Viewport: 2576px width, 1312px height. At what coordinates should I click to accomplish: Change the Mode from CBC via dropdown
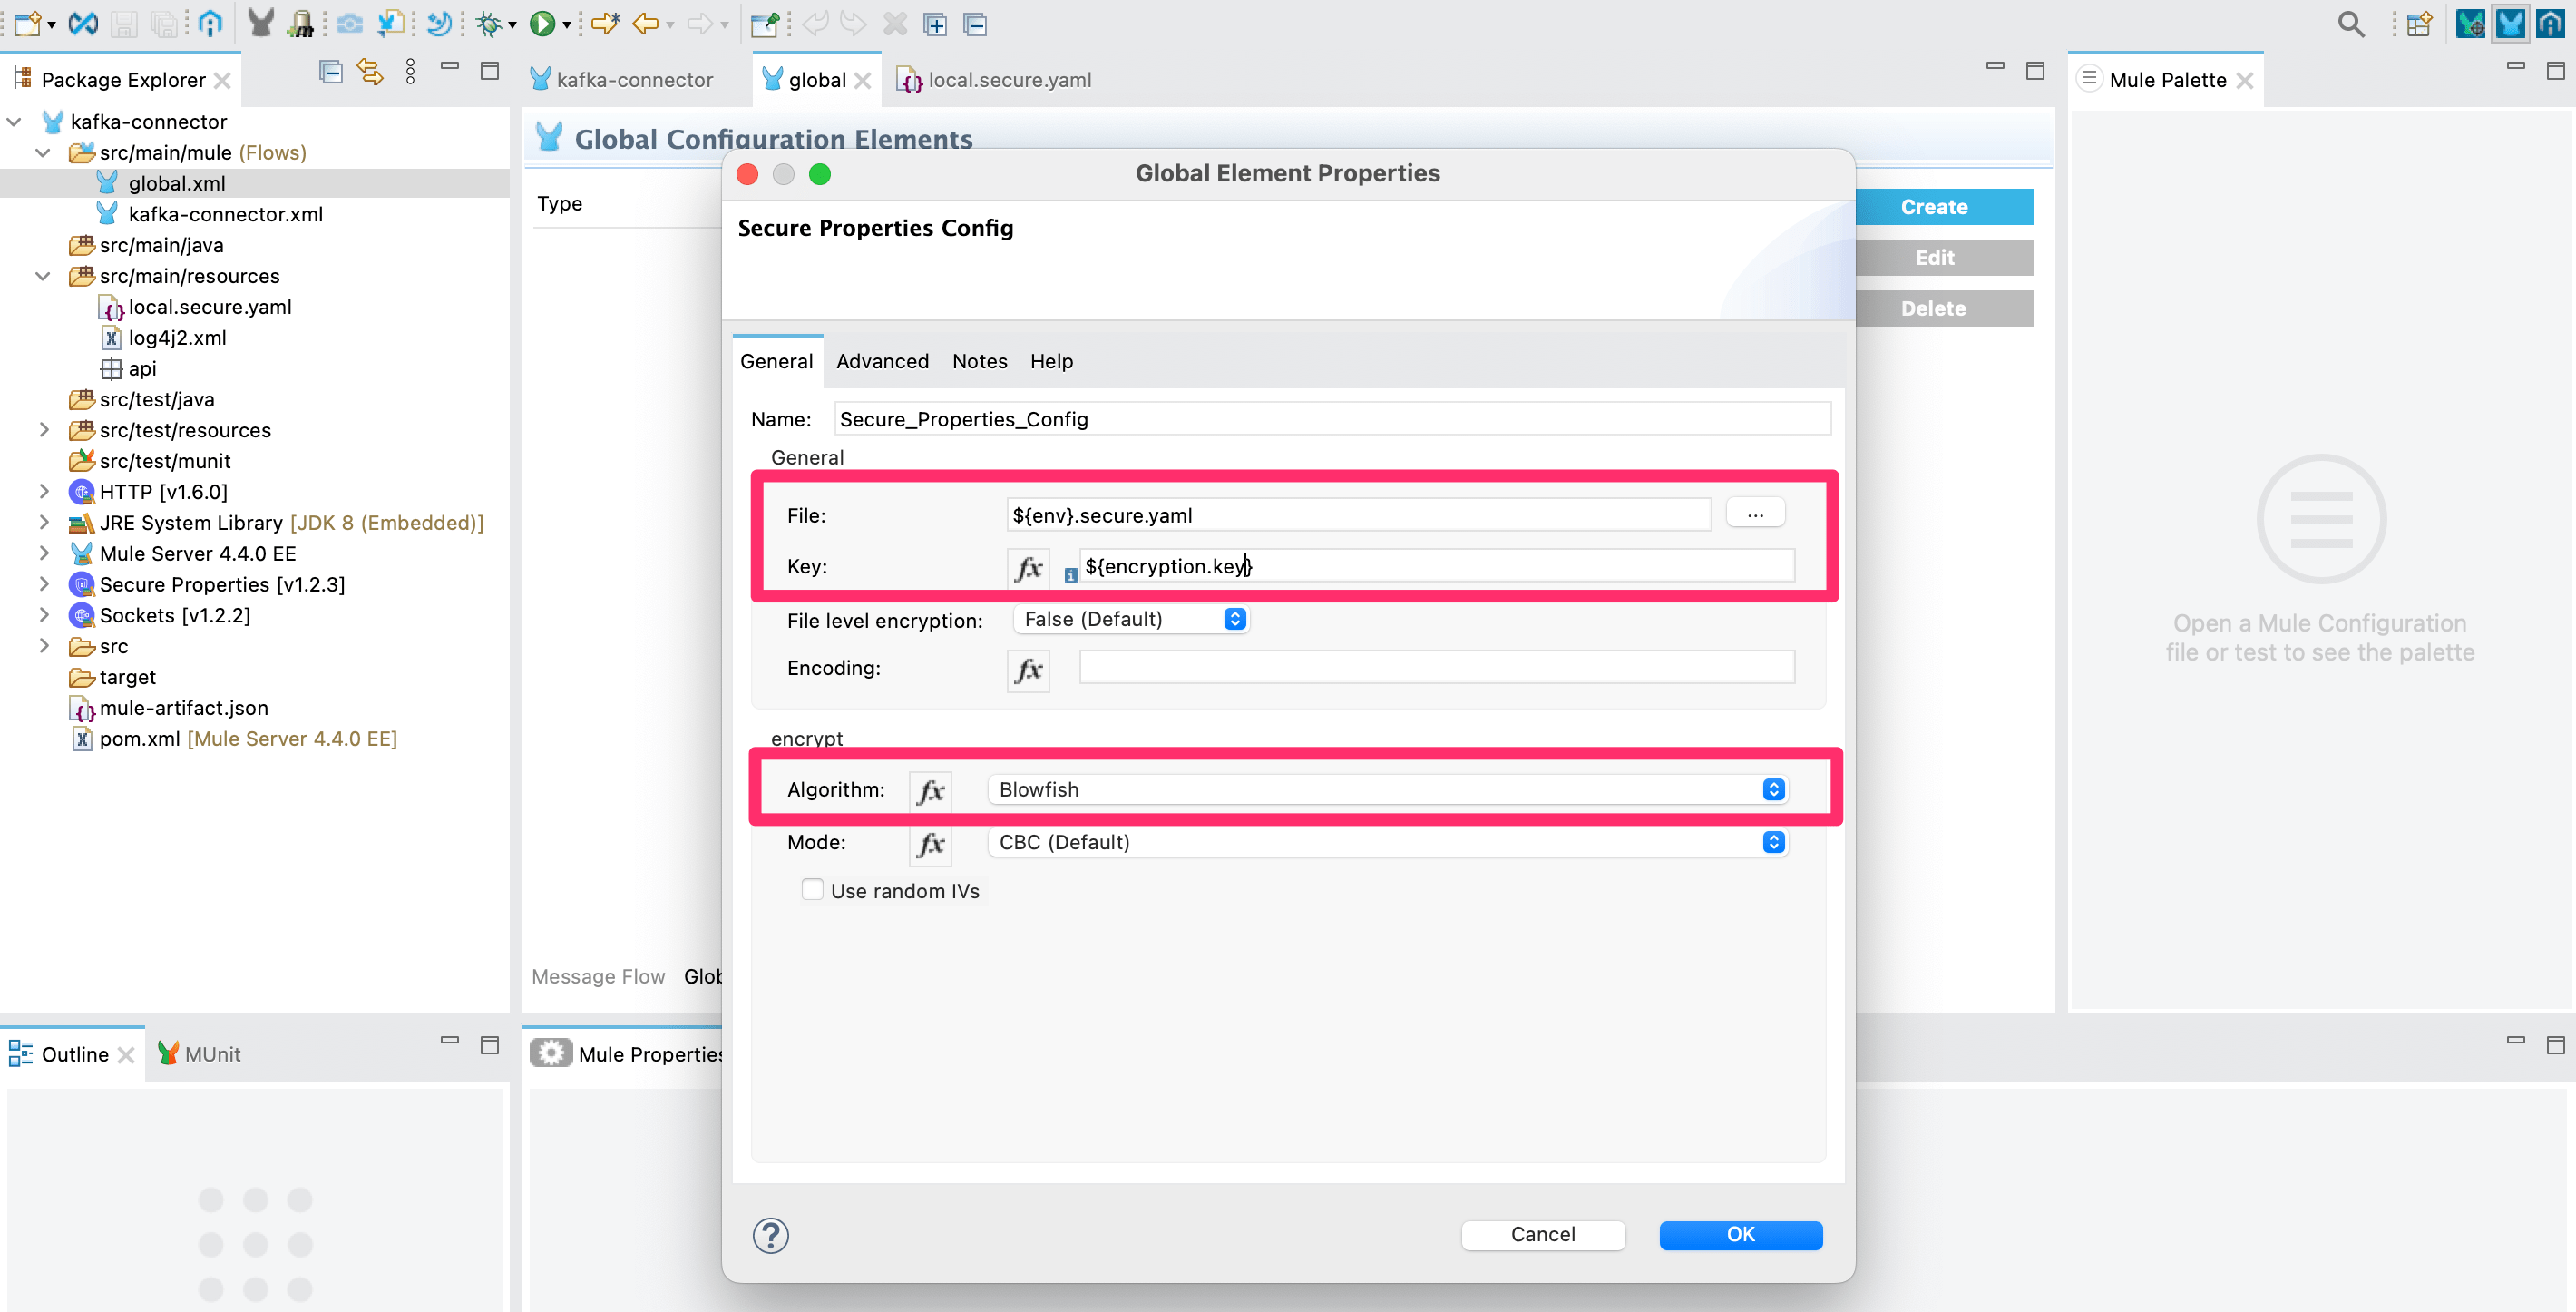pos(1773,842)
